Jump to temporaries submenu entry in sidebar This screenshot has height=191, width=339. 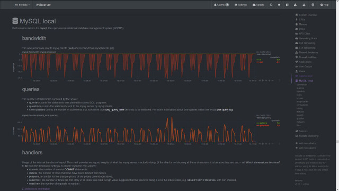tap(302, 101)
